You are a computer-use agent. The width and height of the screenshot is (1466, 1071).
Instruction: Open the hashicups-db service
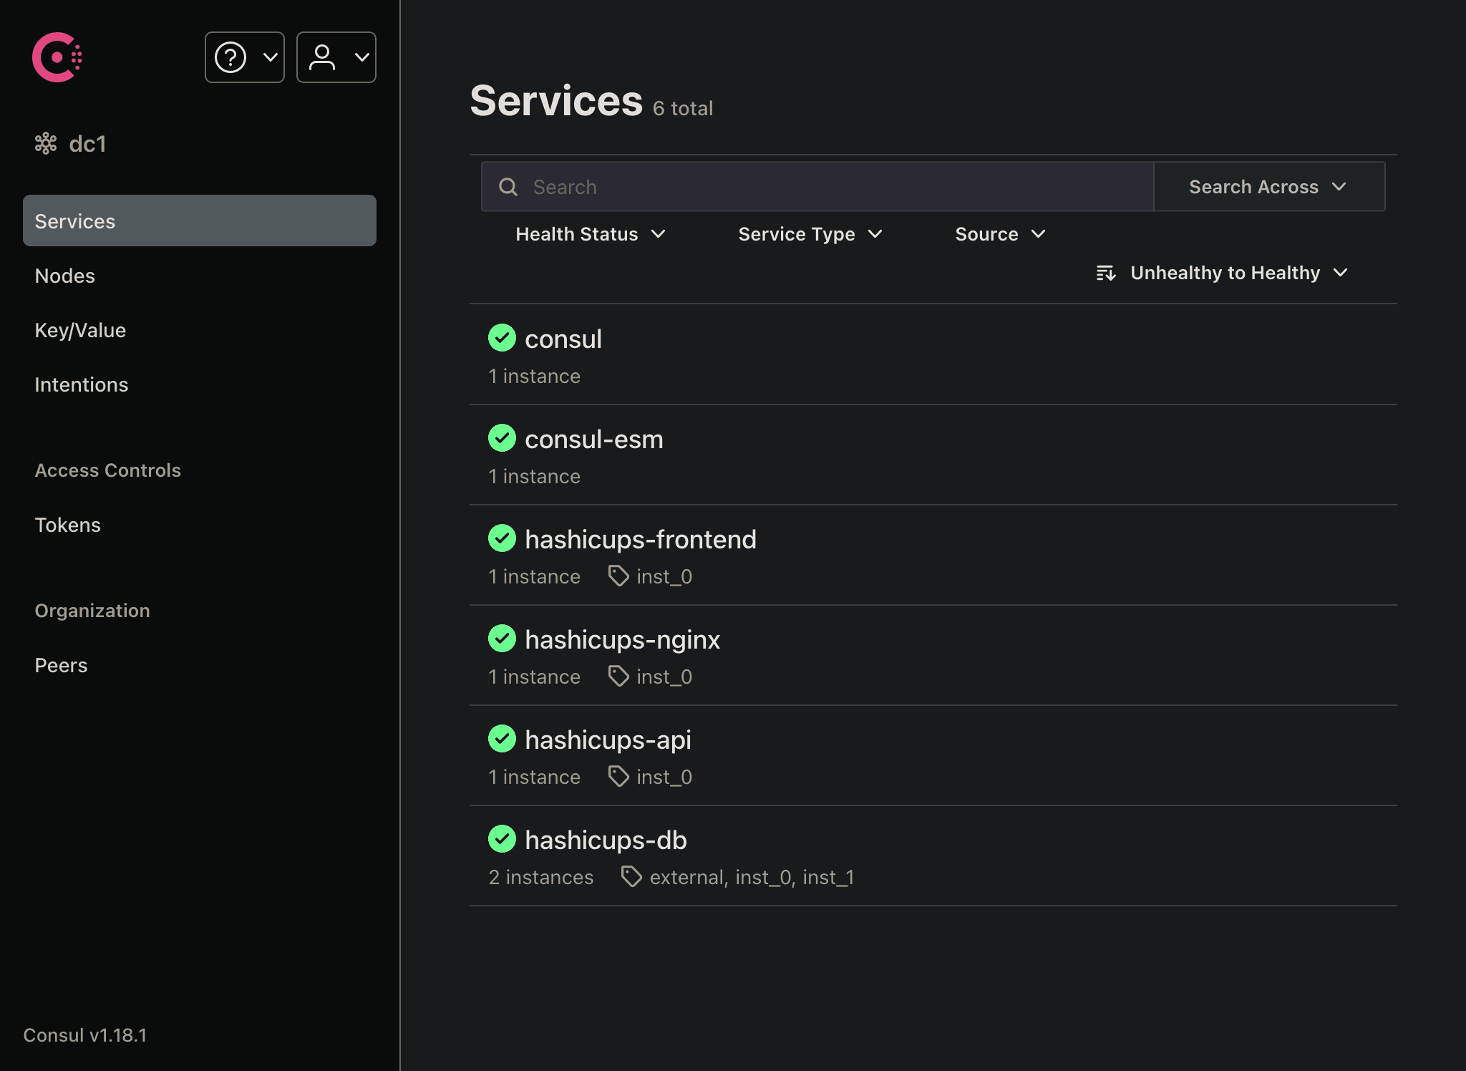[606, 840]
